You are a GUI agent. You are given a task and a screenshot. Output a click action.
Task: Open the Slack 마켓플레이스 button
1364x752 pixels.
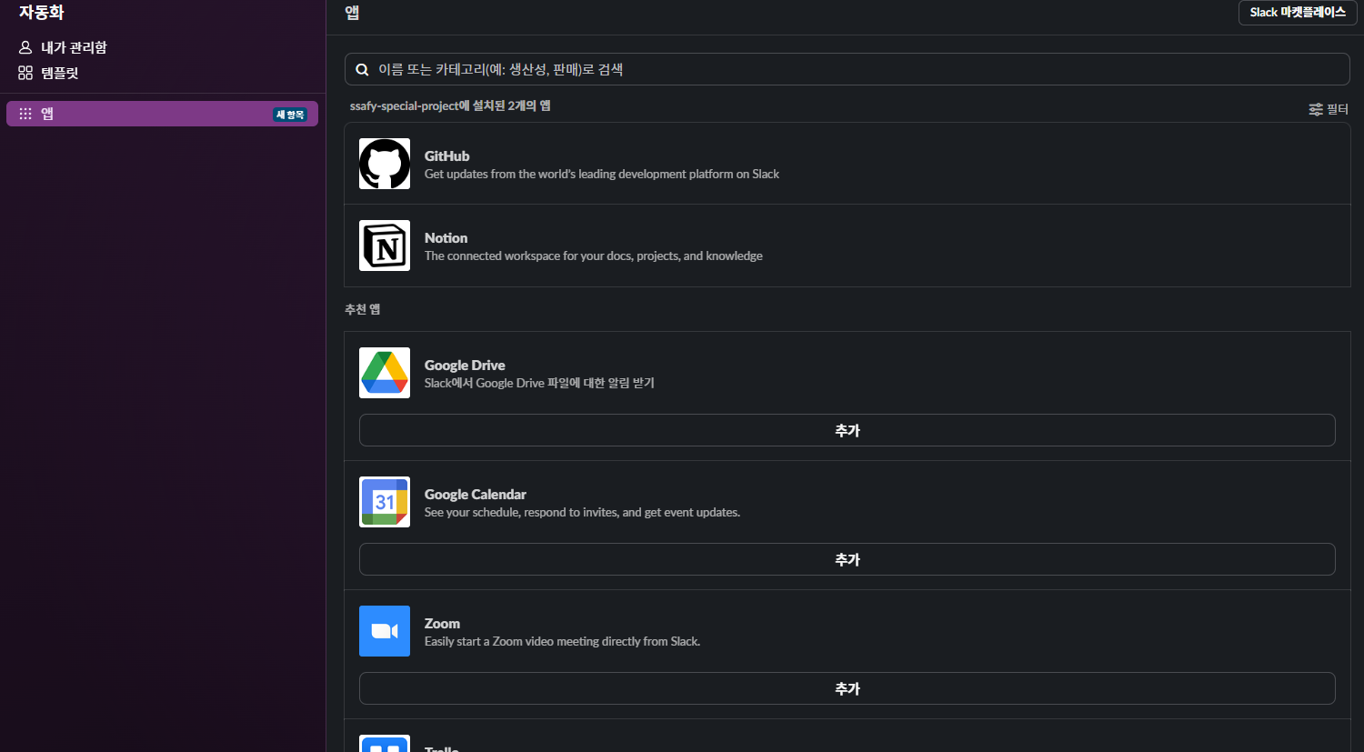(x=1297, y=13)
